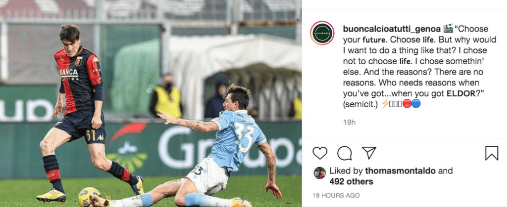
Task: Click thomasmontaldo's small avatar
Action: tap(319, 173)
